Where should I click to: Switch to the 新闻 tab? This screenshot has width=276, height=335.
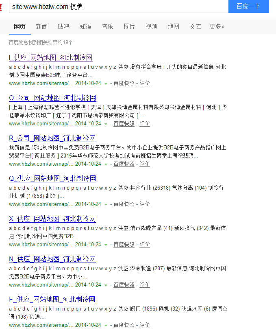click(41, 27)
